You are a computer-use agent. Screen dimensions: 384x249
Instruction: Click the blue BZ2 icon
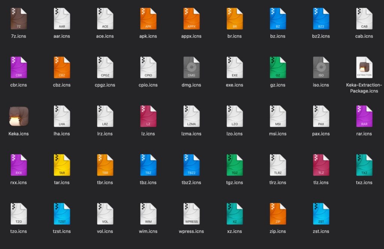tap(321, 19)
